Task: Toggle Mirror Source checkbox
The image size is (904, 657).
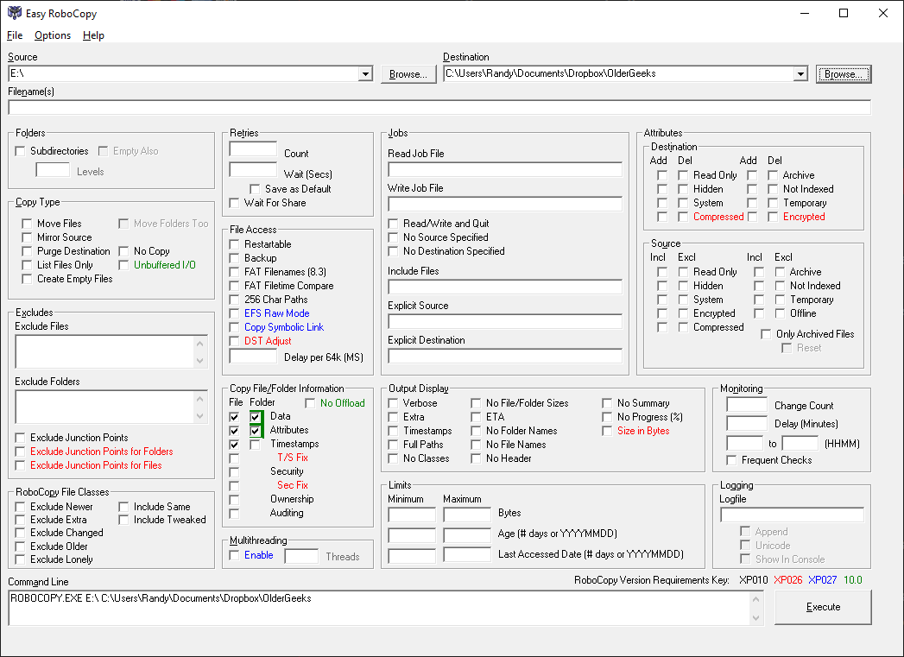Action: click(27, 237)
